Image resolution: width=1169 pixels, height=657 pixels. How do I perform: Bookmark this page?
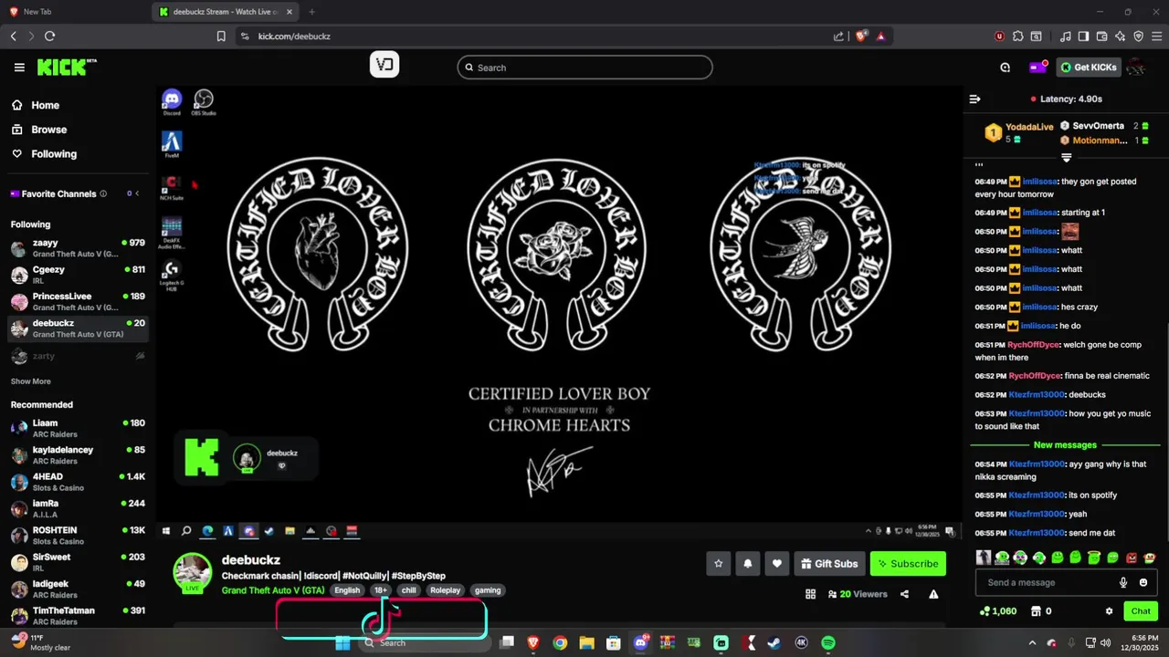click(221, 36)
